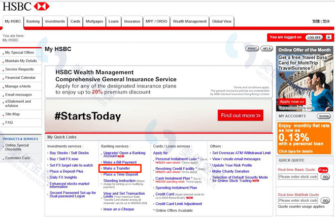Open Make Charity Donation link

(x=231, y=171)
